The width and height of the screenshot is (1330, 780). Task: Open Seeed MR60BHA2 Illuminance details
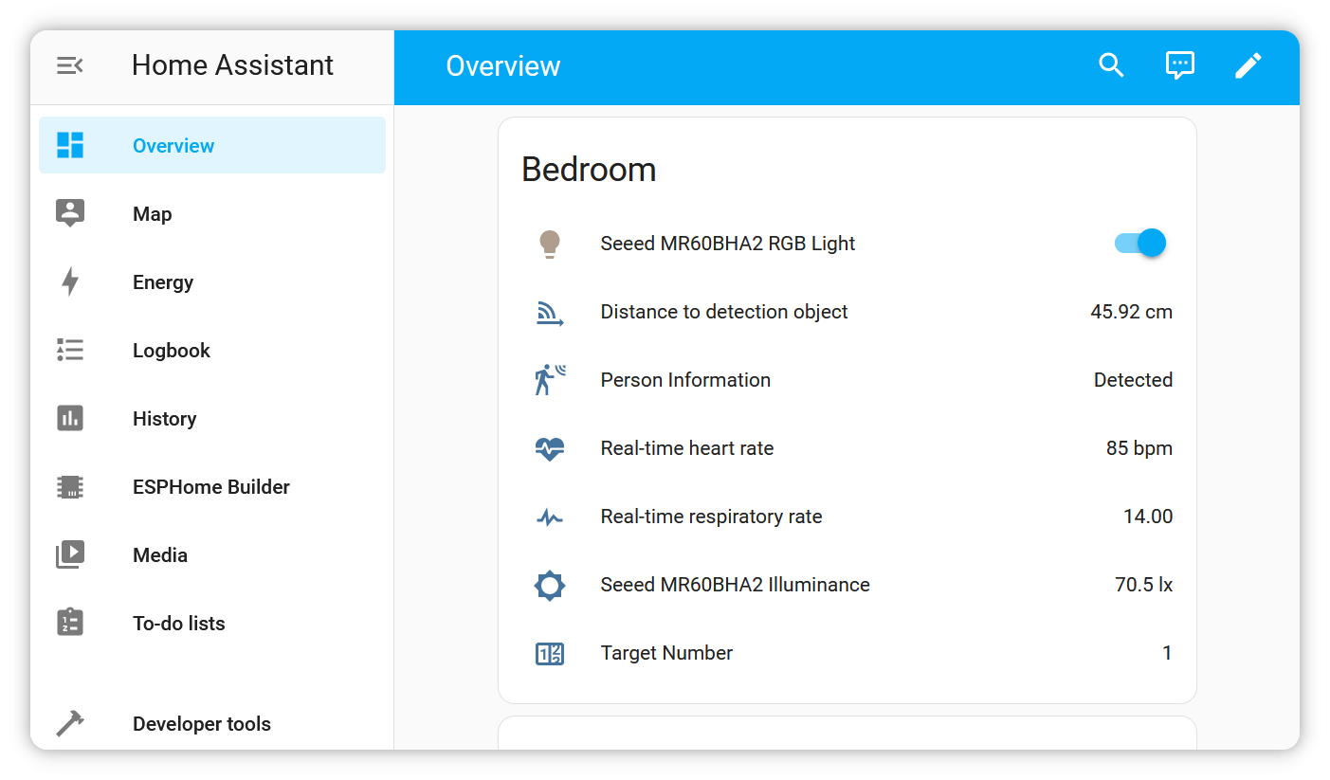pyautogui.click(x=735, y=585)
